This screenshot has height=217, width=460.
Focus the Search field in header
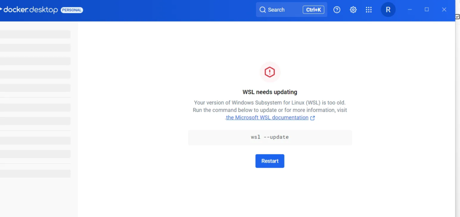pyautogui.click(x=283, y=9)
